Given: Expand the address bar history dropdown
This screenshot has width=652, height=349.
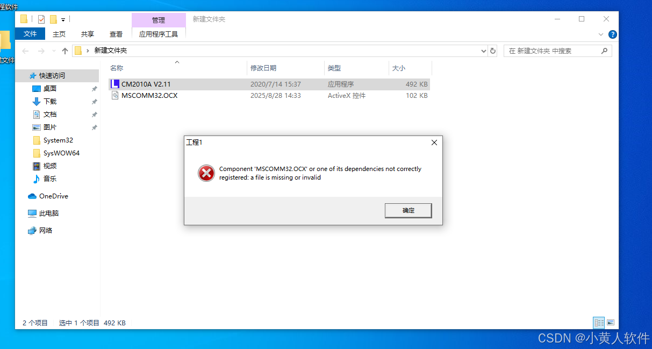Looking at the screenshot, I should 483,51.
